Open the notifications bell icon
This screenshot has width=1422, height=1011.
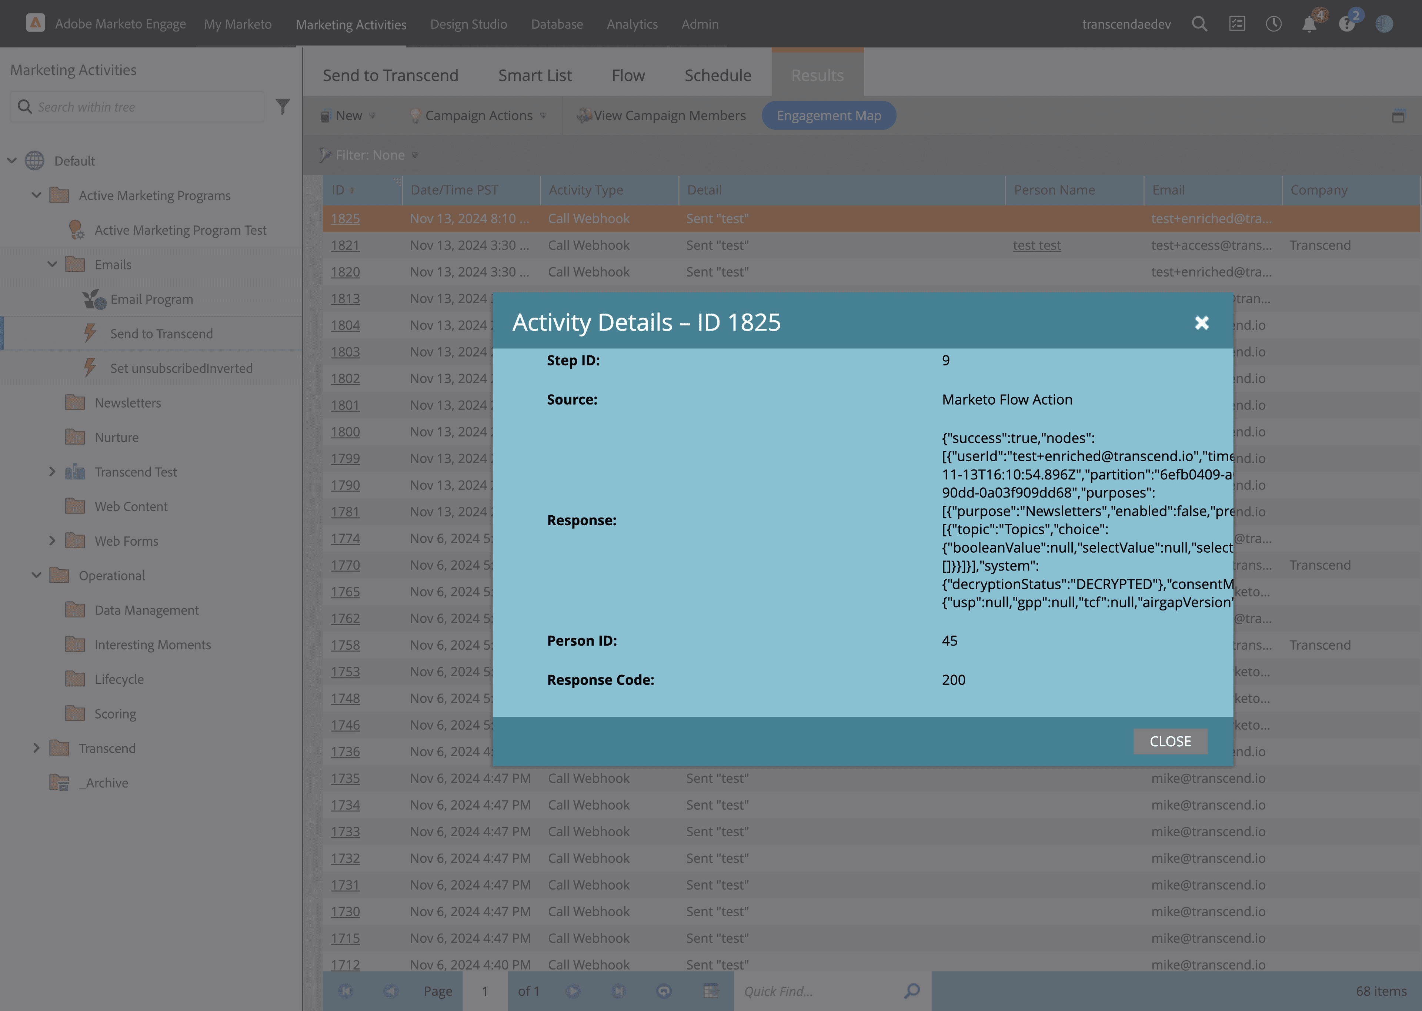(x=1309, y=24)
